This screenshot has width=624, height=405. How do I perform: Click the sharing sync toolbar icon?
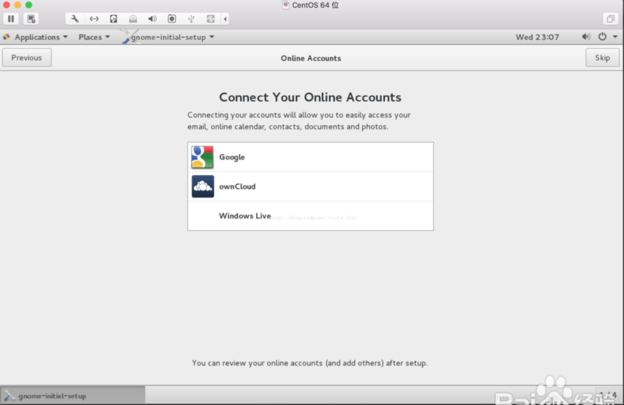pyautogui.click(x=211, y=19)
